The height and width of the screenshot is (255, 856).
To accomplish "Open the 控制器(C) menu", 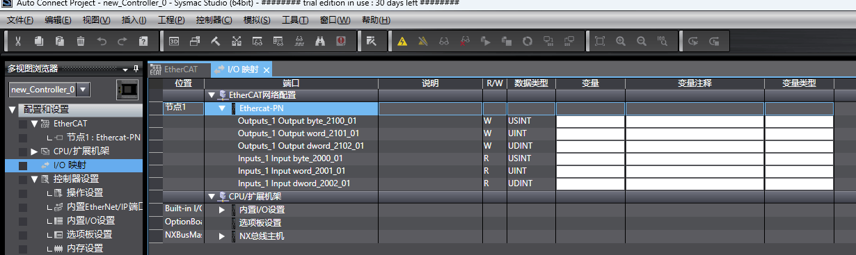I will tap(214, 19).
